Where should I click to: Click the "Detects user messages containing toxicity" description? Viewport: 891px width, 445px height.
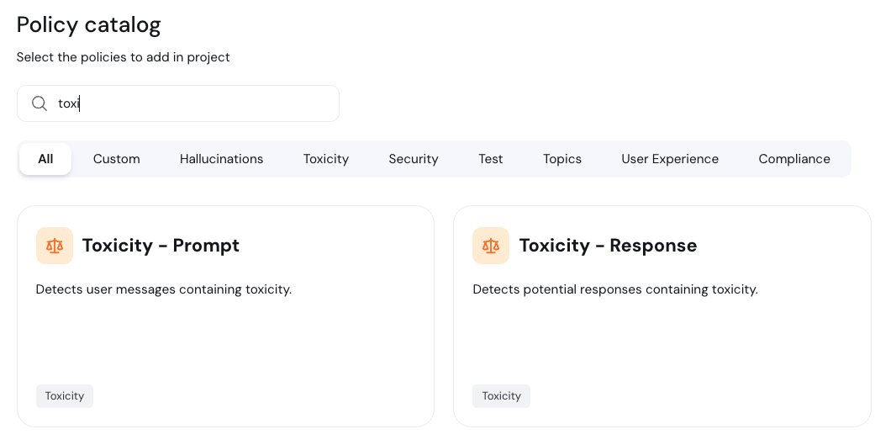pyautogui.click(x=164, y=289)
